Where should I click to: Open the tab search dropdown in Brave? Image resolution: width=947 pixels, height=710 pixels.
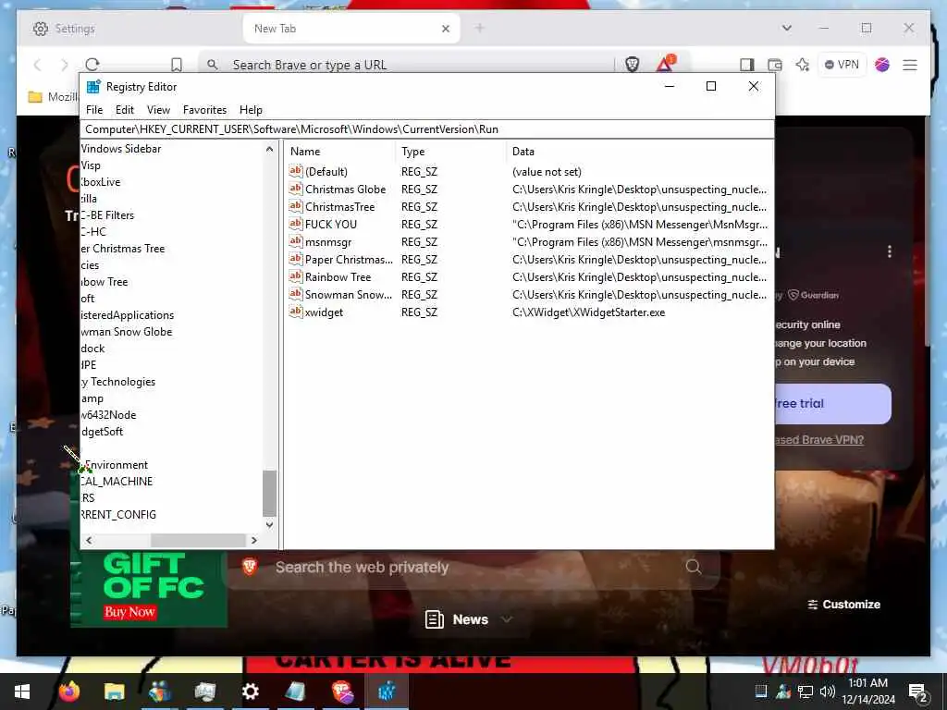pos(786,28)
